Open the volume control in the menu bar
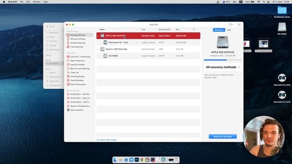Viewport: 292px width, 164px height. click(235, 2)
